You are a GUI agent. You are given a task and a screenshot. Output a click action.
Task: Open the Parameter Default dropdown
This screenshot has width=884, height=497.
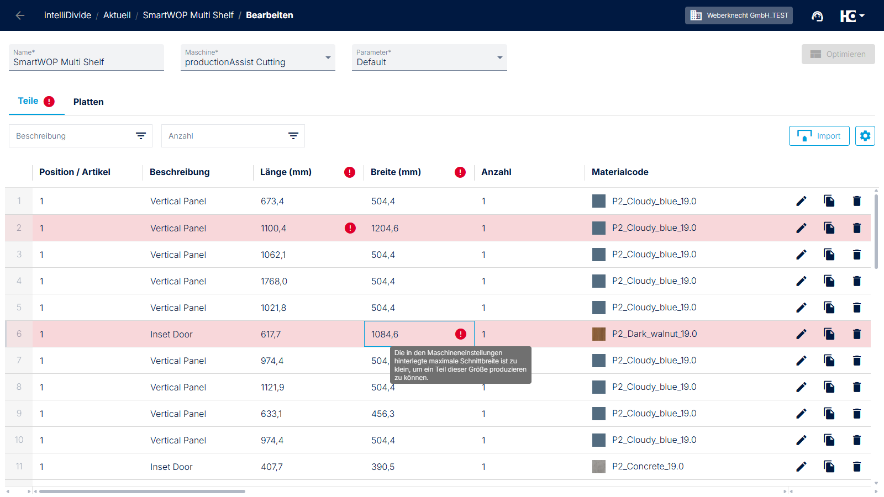click(x=499, y=58)
